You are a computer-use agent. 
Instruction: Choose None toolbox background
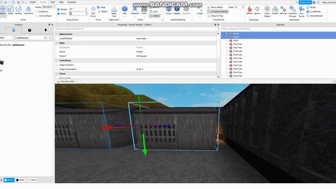click(32, 180)
